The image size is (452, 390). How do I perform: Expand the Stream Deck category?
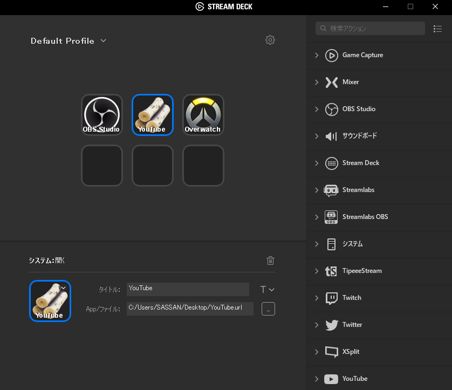(317, 163)
